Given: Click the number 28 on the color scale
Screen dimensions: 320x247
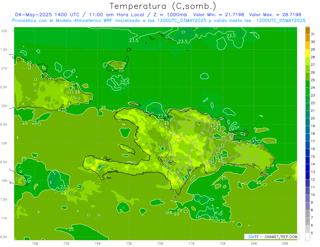Looking at the screenshot, I should pos(313,57).
